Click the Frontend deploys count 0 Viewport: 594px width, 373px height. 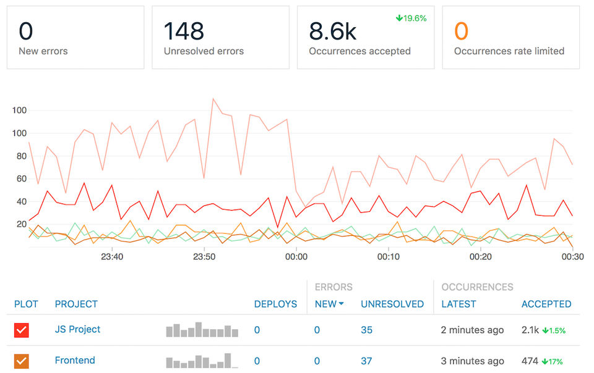click(257, 361)
